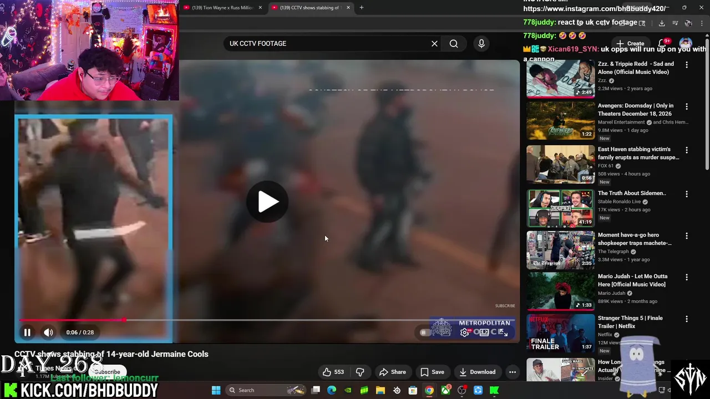Open East Haven stabbing video thumbnail
The height and width of the screenshot is (399, 710).
tap(560, 164)
